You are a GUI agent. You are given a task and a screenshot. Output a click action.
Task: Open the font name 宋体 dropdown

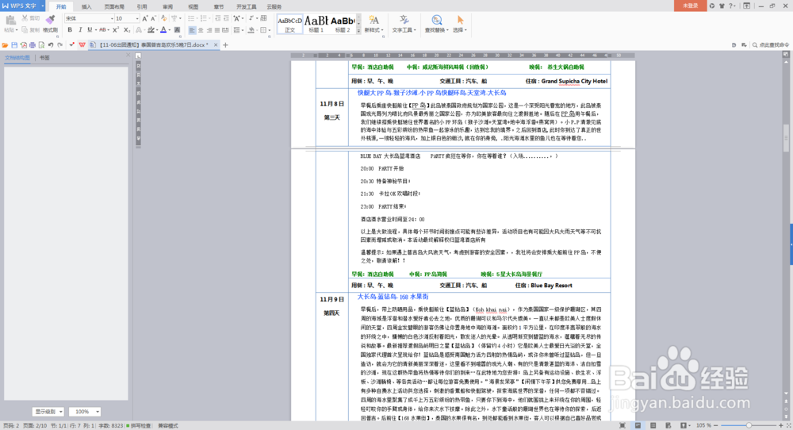pyautogui.click(x=112, y=19)
